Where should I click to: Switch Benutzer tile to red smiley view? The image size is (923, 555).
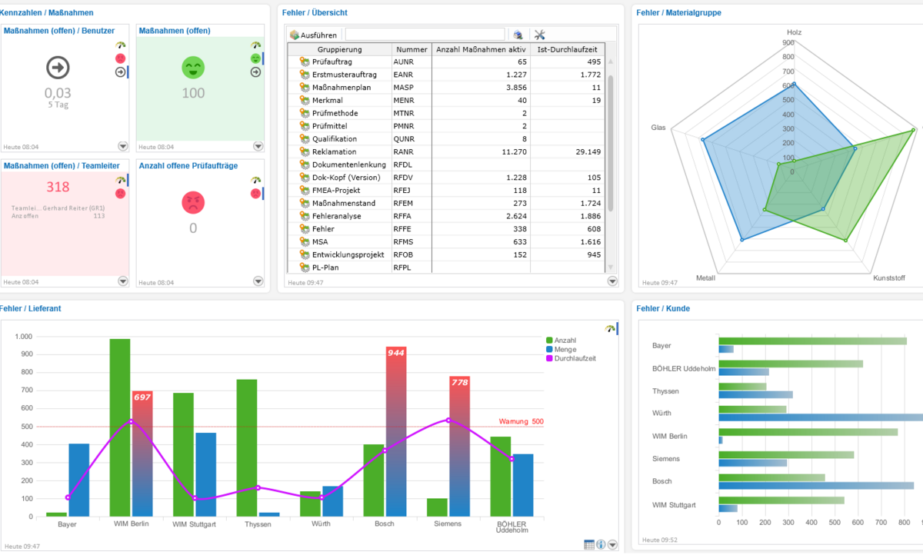[x=120, y=58]
